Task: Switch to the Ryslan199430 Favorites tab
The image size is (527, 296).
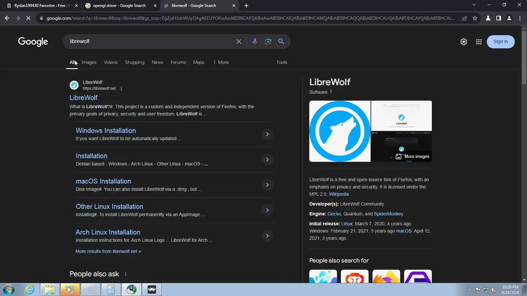Action: click(42, 6)
